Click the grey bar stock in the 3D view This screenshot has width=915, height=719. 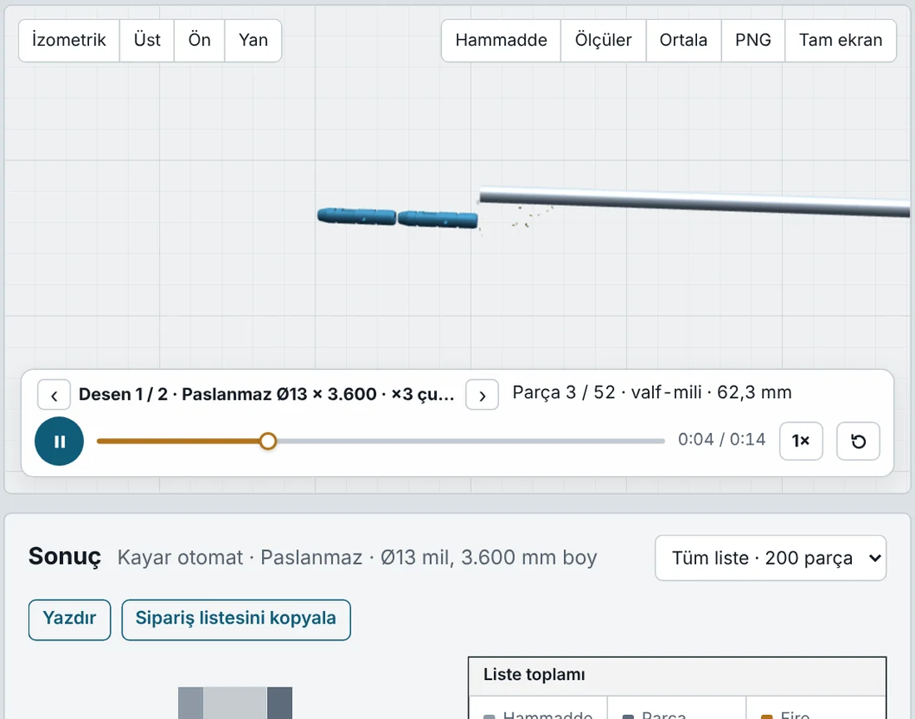pyautogui.click(x=695, y=202)
